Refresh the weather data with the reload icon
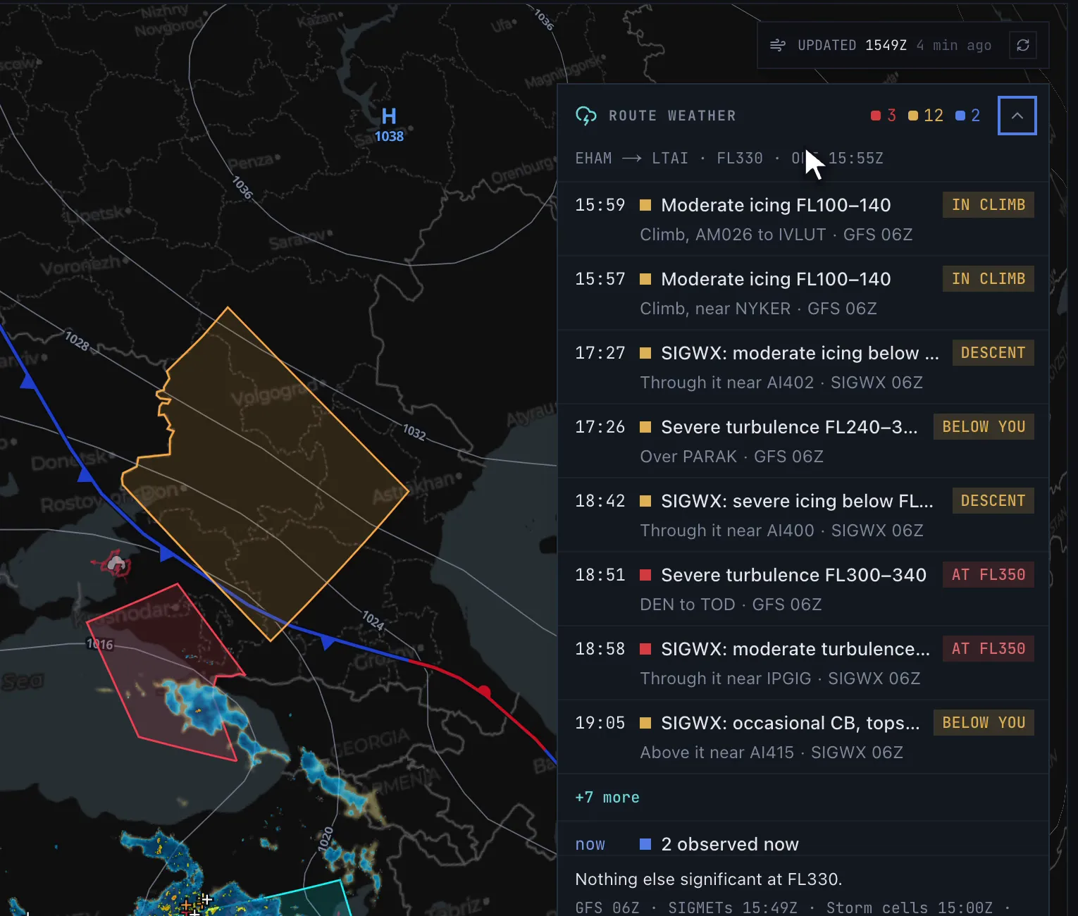1078x916 pixels. pos(1023,46)
